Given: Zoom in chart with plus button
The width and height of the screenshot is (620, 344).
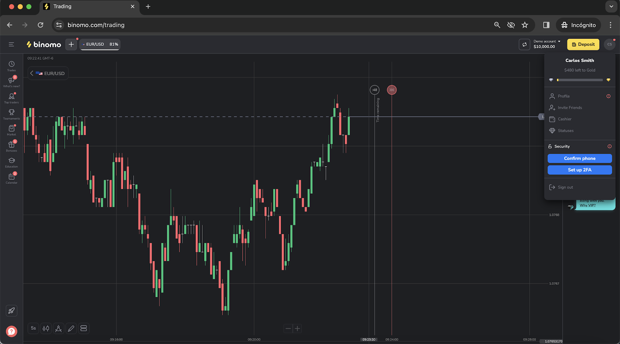Looking at the screenshot, I should (x=297, y=329).
